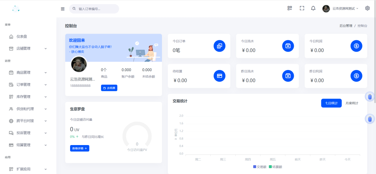Click 去结算 button

(x=109, y=88)
